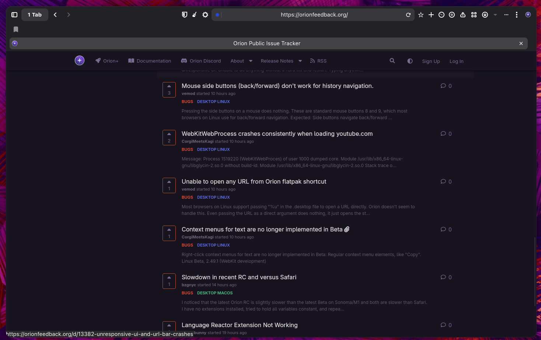
Task: Expand the About dropdown menu
Action: (x=241, y=61)
